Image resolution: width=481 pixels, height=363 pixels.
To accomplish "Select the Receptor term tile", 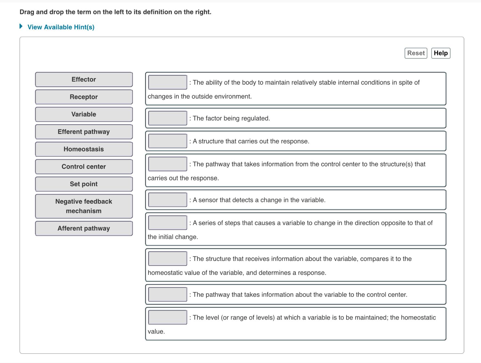I will (84, 97).
